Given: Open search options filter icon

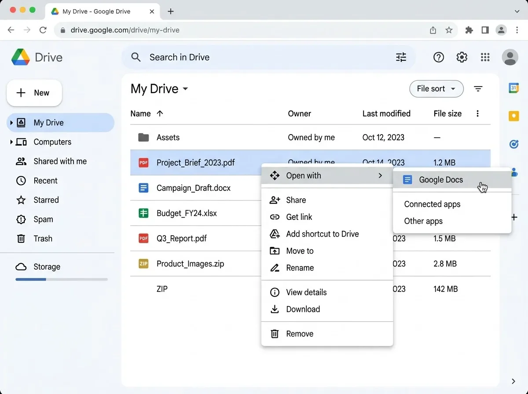Looking at the screenshot, I should [x=401, y=57].
